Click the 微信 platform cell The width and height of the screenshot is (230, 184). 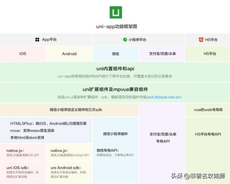[x=115, y=54]
